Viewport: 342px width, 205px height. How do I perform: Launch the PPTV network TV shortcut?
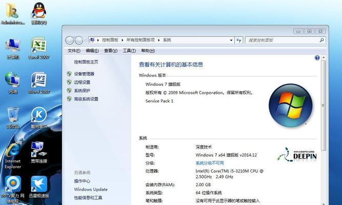point(13,190)
